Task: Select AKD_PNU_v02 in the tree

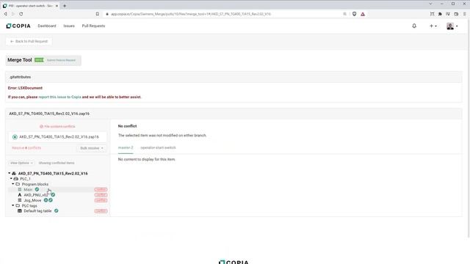Action: [x=36, y=195]
